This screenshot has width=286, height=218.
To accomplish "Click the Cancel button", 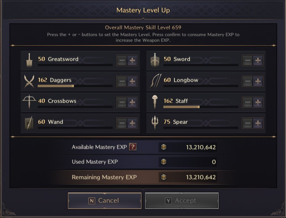I will [x=105, y=201].
